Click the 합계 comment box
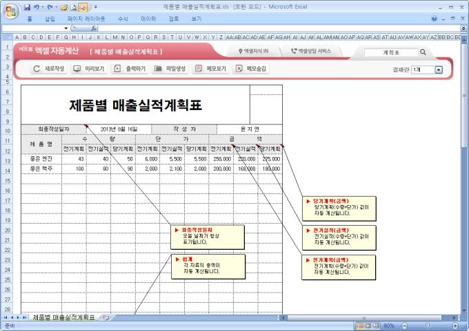The width and height of the screenshot is (469, 331). pyautogui.click(x=208, y=267)
